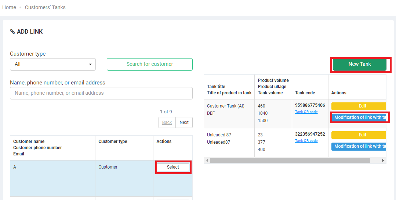Open Tank QR code for tank 959886775406
396x200 pixels.
[306, 112]
